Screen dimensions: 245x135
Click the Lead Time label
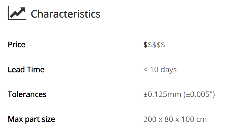[26, 70]
